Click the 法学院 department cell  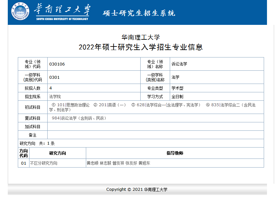[x=55, y=97]
